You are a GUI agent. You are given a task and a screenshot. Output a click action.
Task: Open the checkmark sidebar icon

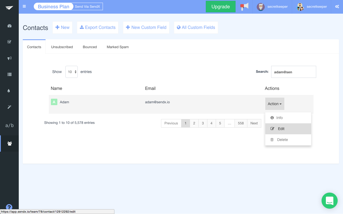tap(9, 42)
